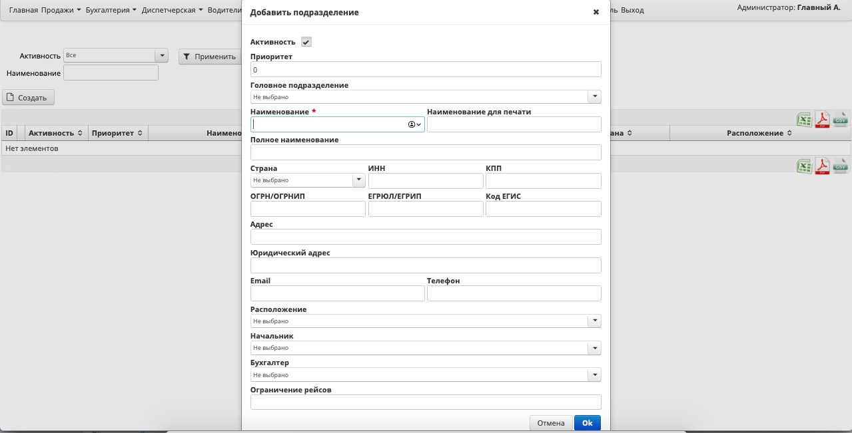Viewport: 852px width, 433px height.
Task: Click the ИНН input field
Action: pyautogui.click(x=426, y=181)
